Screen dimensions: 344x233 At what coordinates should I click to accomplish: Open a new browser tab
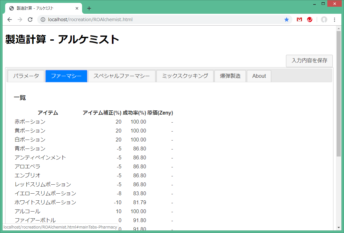89,8
